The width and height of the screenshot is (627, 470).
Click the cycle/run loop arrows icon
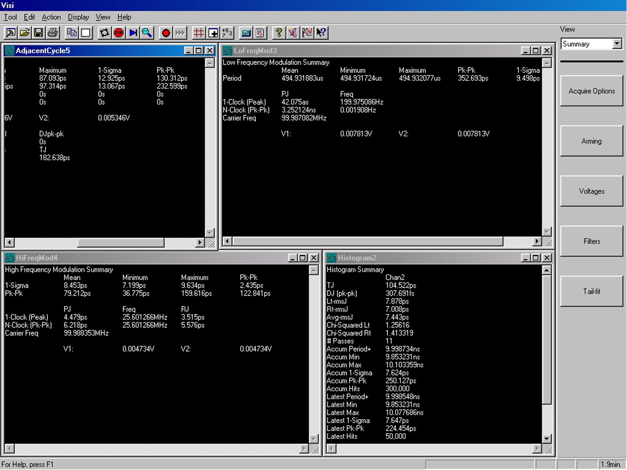click(x=105, y=33)
